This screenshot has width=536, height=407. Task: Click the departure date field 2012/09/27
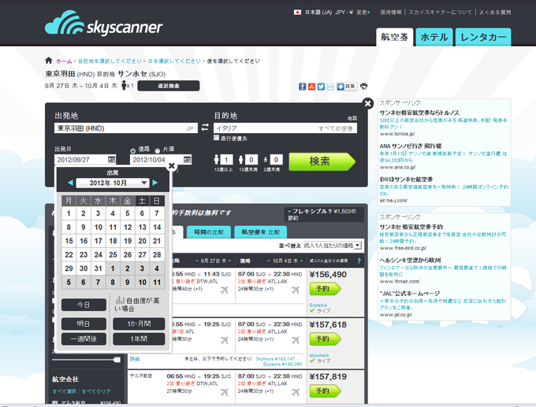(x=85, y=160)
